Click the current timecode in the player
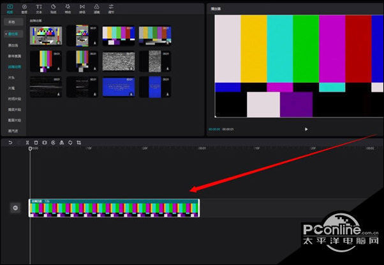Viewport: 384px width, 265px height. tap(214, 129)
